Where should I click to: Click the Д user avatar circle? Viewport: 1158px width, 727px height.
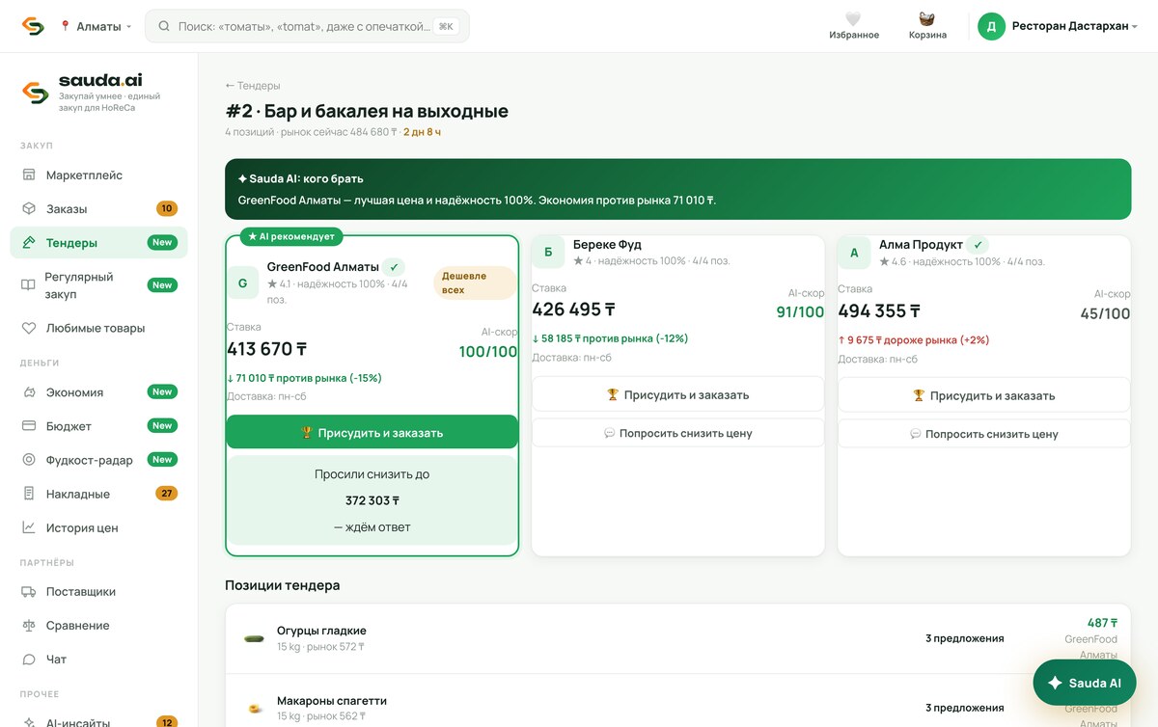pyautogui.click(x=991, y=26)
